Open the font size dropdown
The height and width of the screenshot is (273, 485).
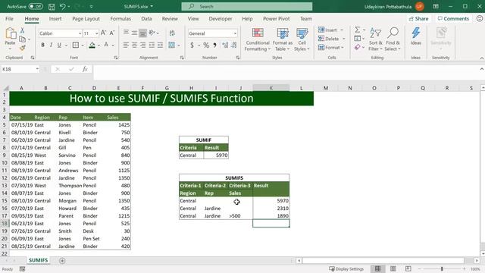click(x=96, y=33)
